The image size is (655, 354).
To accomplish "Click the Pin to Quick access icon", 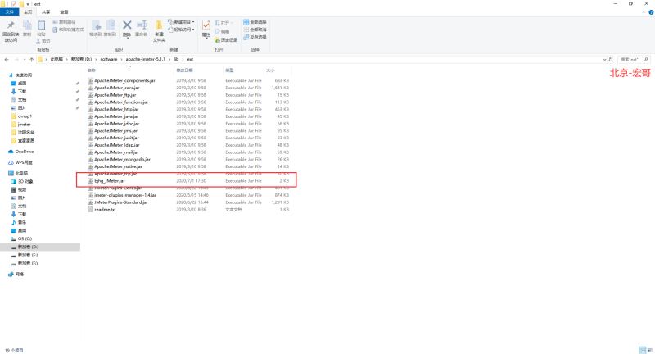I will click(11, 26).
